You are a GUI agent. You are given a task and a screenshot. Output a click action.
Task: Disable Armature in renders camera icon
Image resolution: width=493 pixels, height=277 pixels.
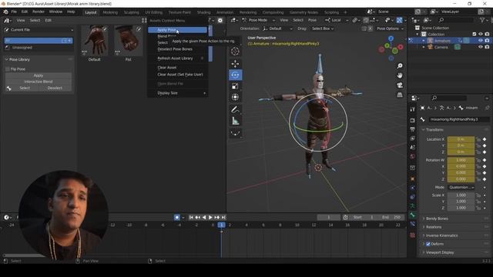[487, 41]
